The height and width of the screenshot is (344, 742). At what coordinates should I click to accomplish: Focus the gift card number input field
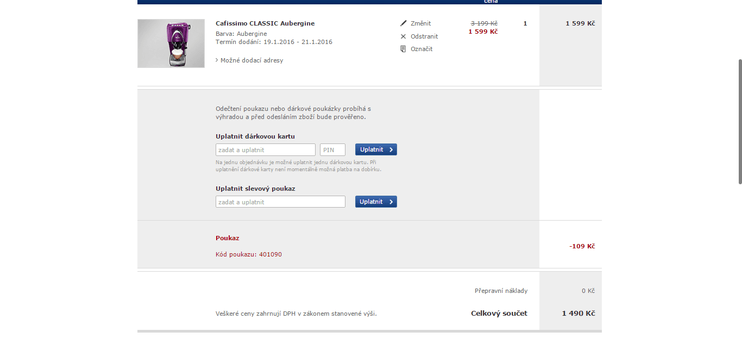click(266, 149)
